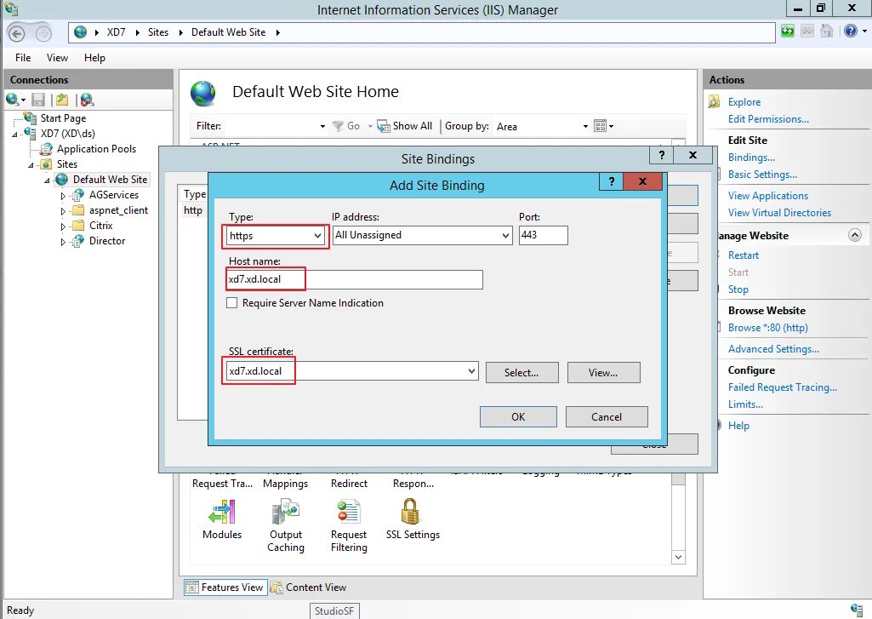The height and width of the screenshot is (619, 872).
Task: Click View Virtual Directories link
Action: coord(779,213)
